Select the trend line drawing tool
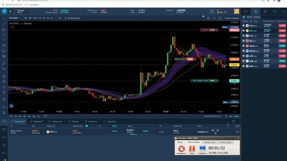287x161 pixels. [x=4, y=24]
